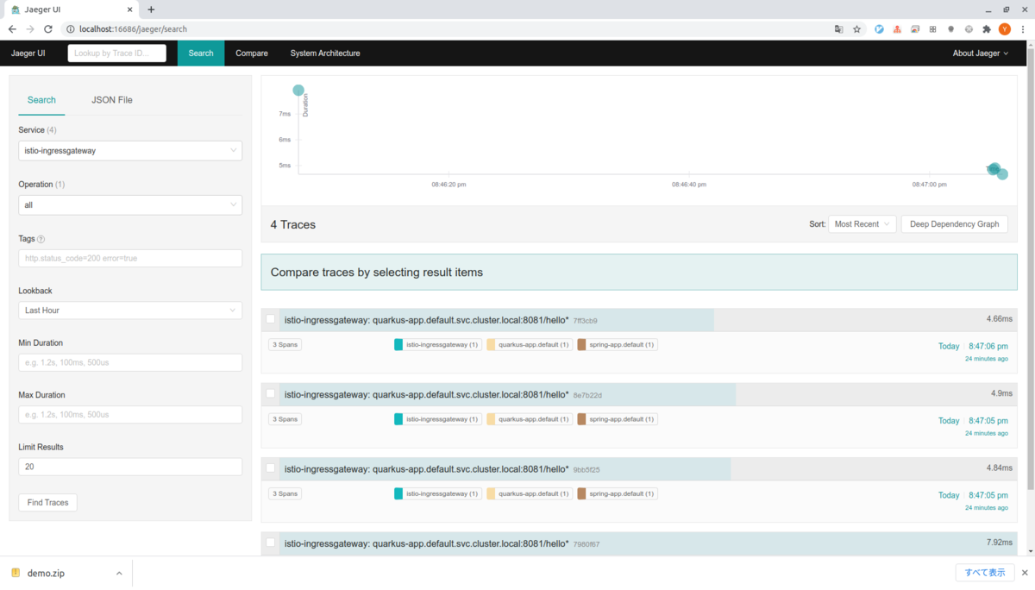The width and height of the screenshot is (1035, 590).
Task: Close the downloads bar
Action: [x=1023, y=573]
